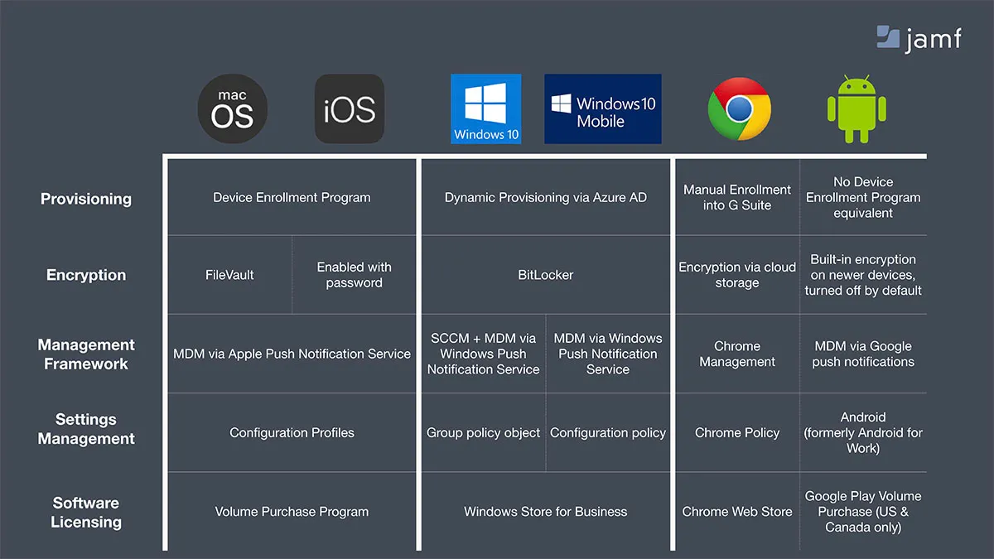Select the Settings Management row label
The image size is (994, 559).
tap(86, 429)
